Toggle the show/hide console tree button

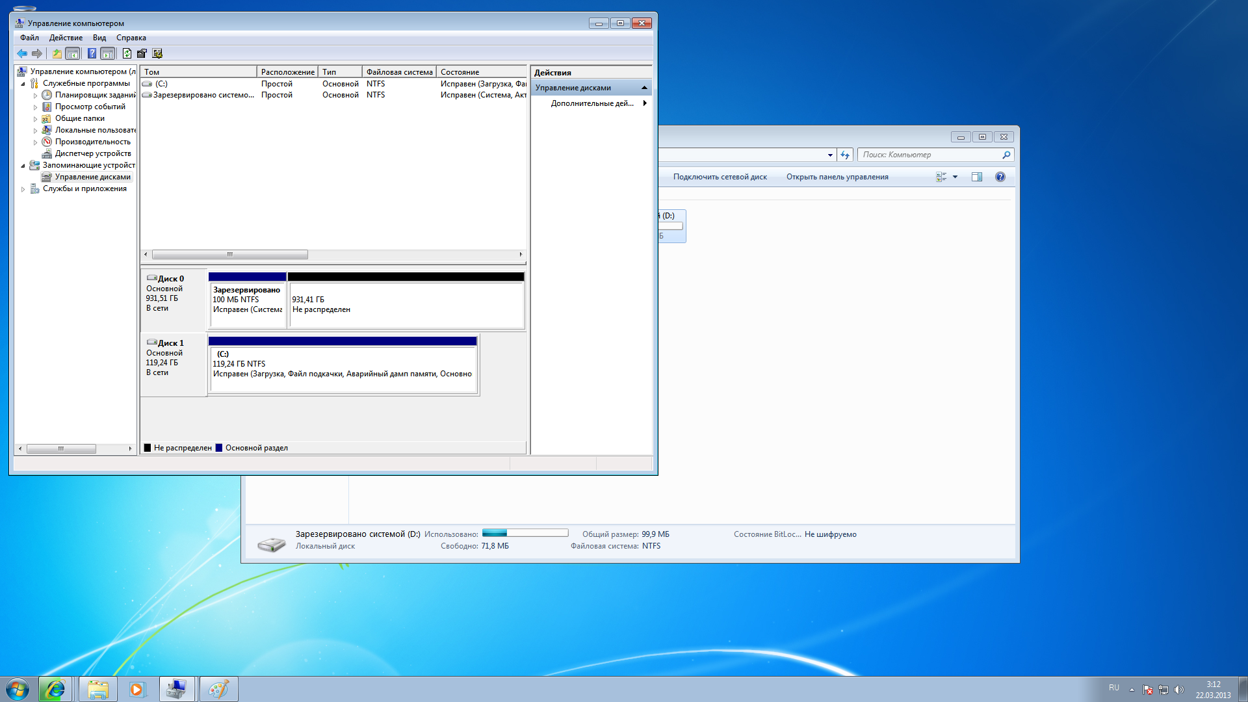pyautogui.click(x=73, y=53)
